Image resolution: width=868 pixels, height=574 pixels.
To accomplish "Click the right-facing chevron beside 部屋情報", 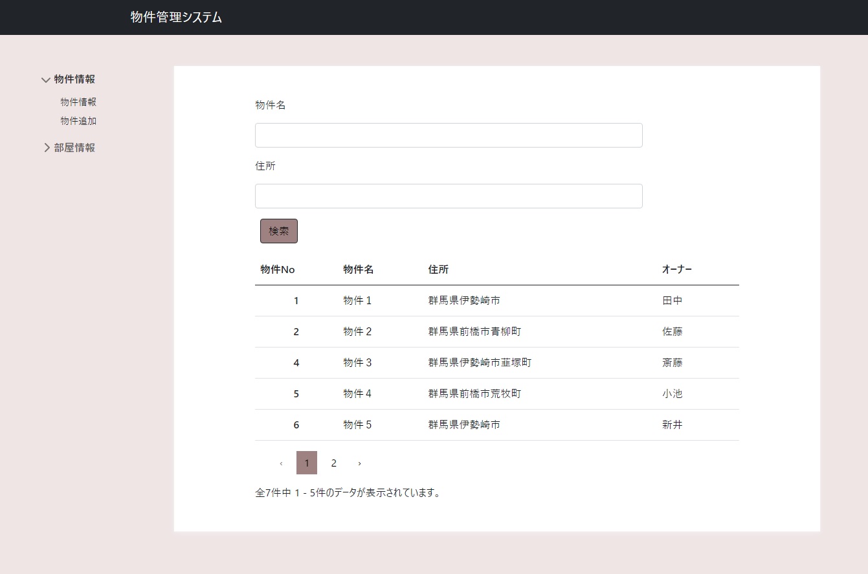I will click(45, 147).
